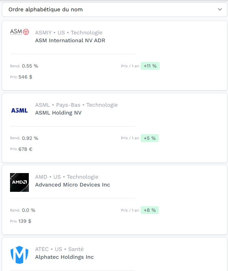Click AMD US Technologie label
The width and height of the screenshot is (228, 271).
pos(67,177)
